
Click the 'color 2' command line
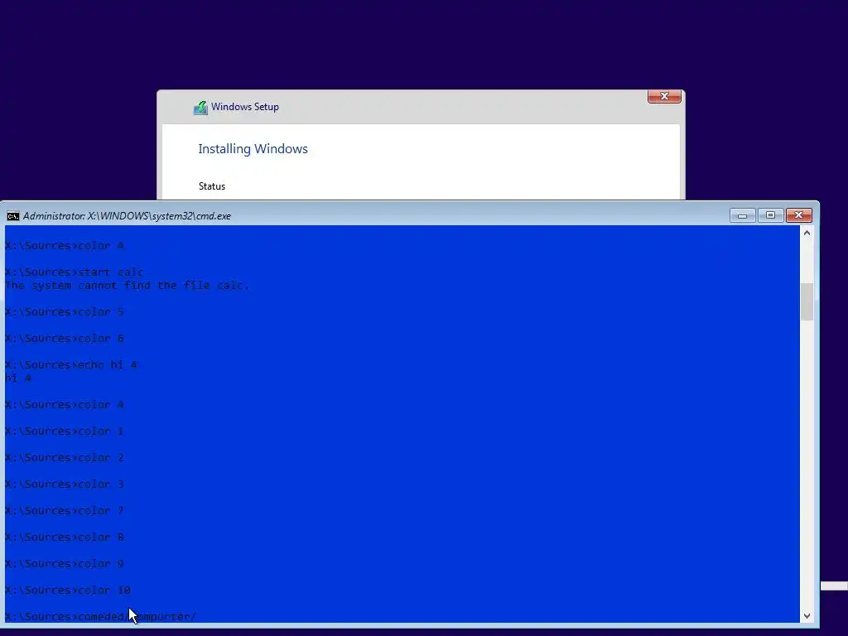point(65,457)
